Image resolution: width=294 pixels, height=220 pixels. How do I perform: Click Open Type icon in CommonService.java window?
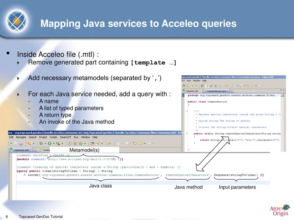[x=183, y=86]
